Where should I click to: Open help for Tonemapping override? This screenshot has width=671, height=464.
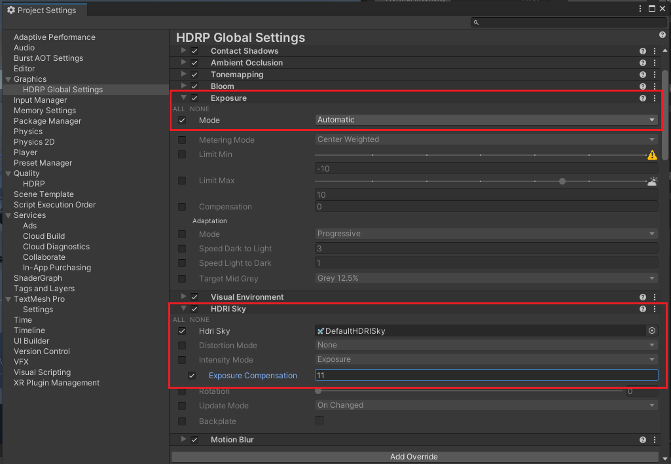[x=642, y=75]
